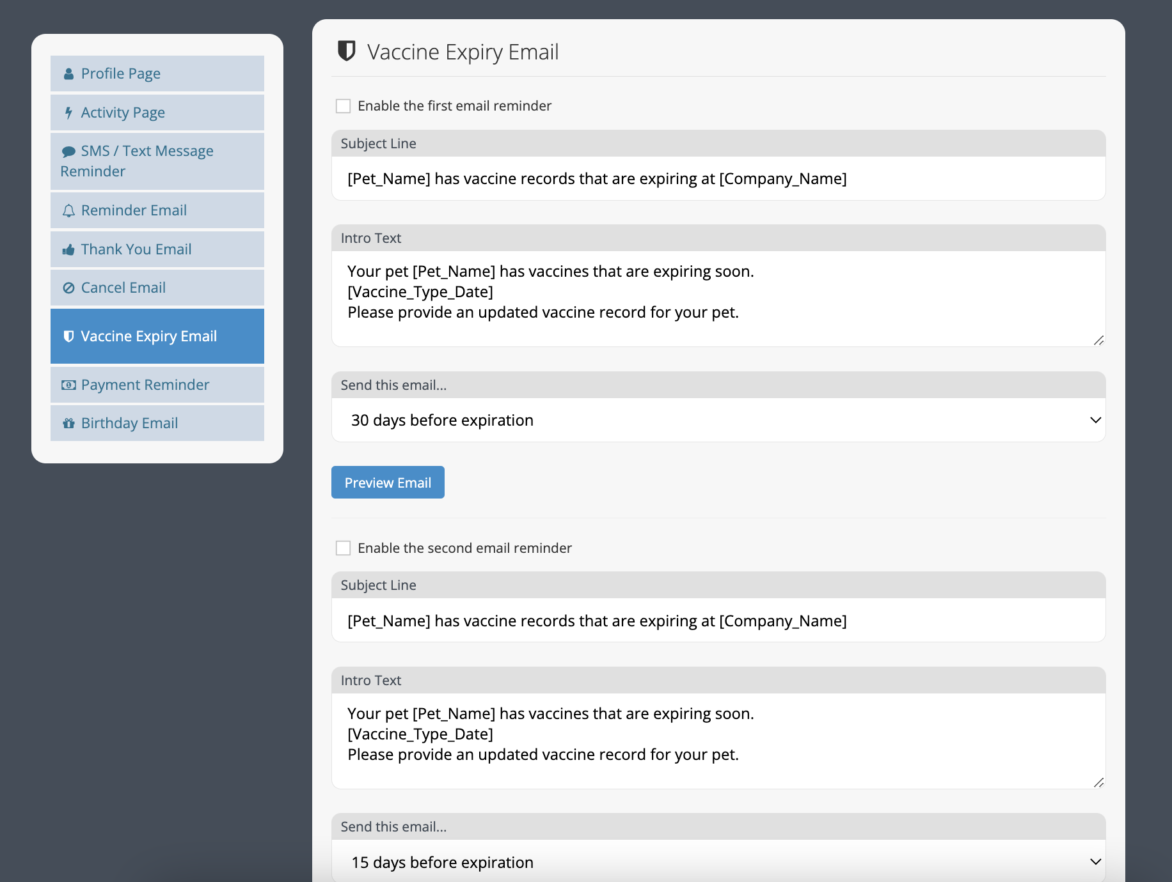This screenshot has height=882, width=1172.
Task: Click the Reminder Email bell icon
Action: click(68, 211)
